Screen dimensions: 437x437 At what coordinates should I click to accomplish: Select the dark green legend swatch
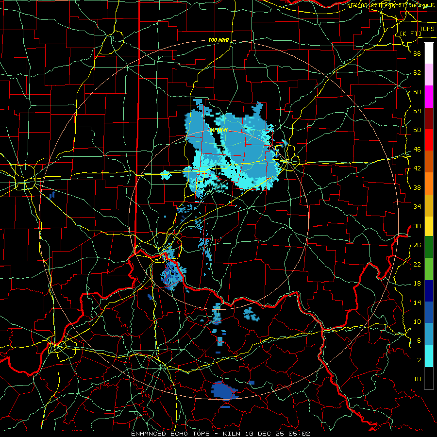click(x=429, y=247)
